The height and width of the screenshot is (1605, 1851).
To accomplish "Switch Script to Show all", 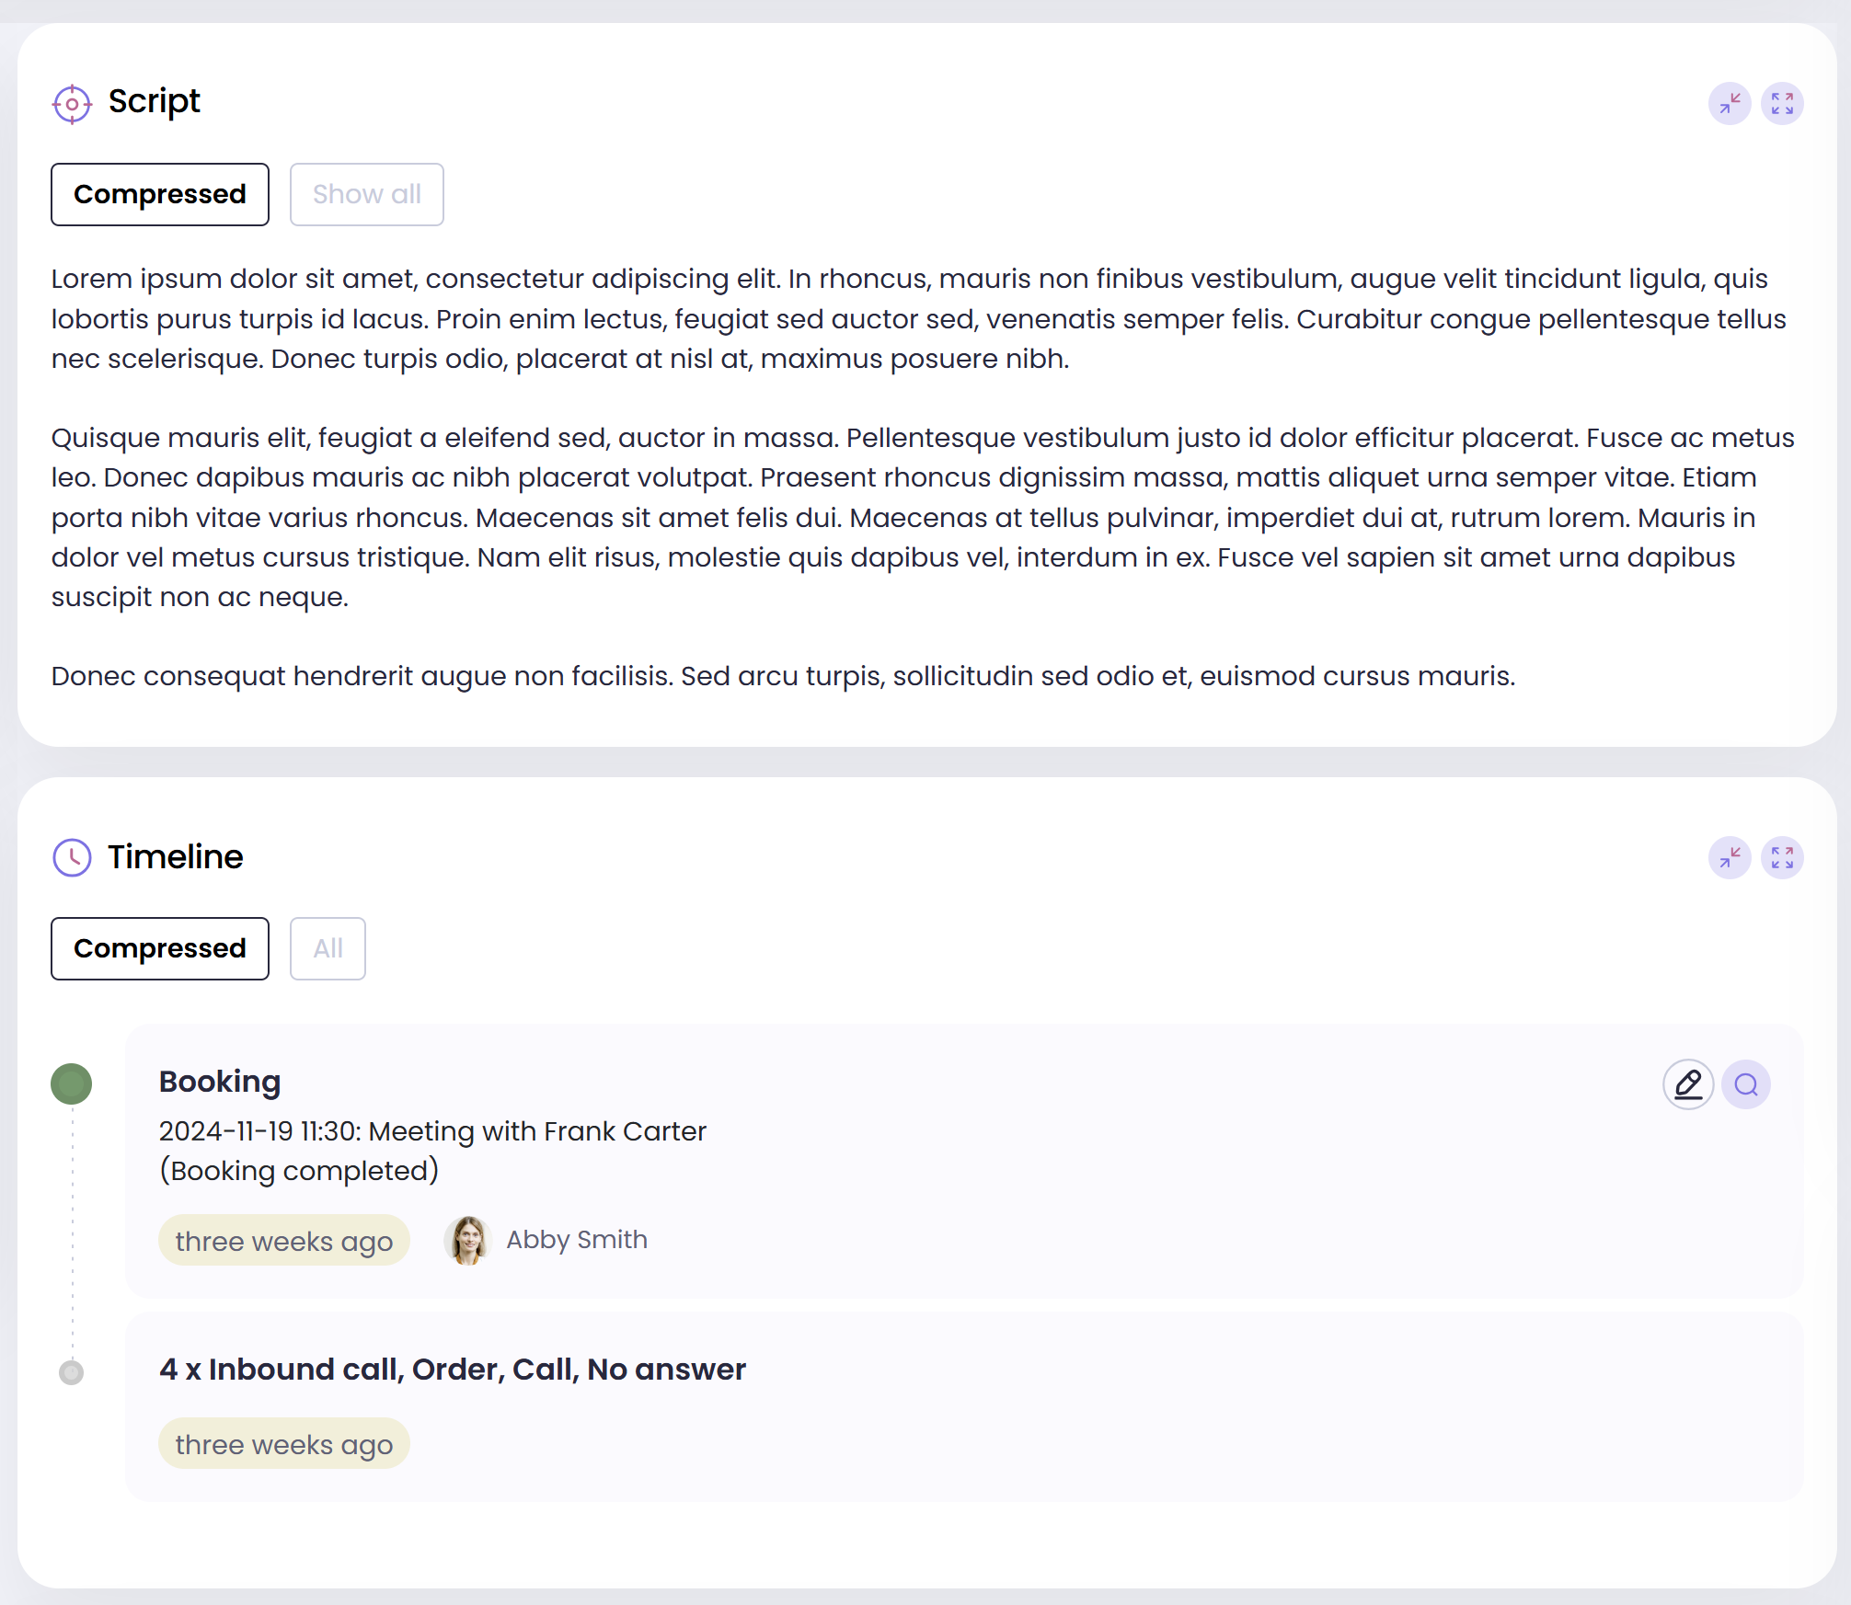I will 366,194.
